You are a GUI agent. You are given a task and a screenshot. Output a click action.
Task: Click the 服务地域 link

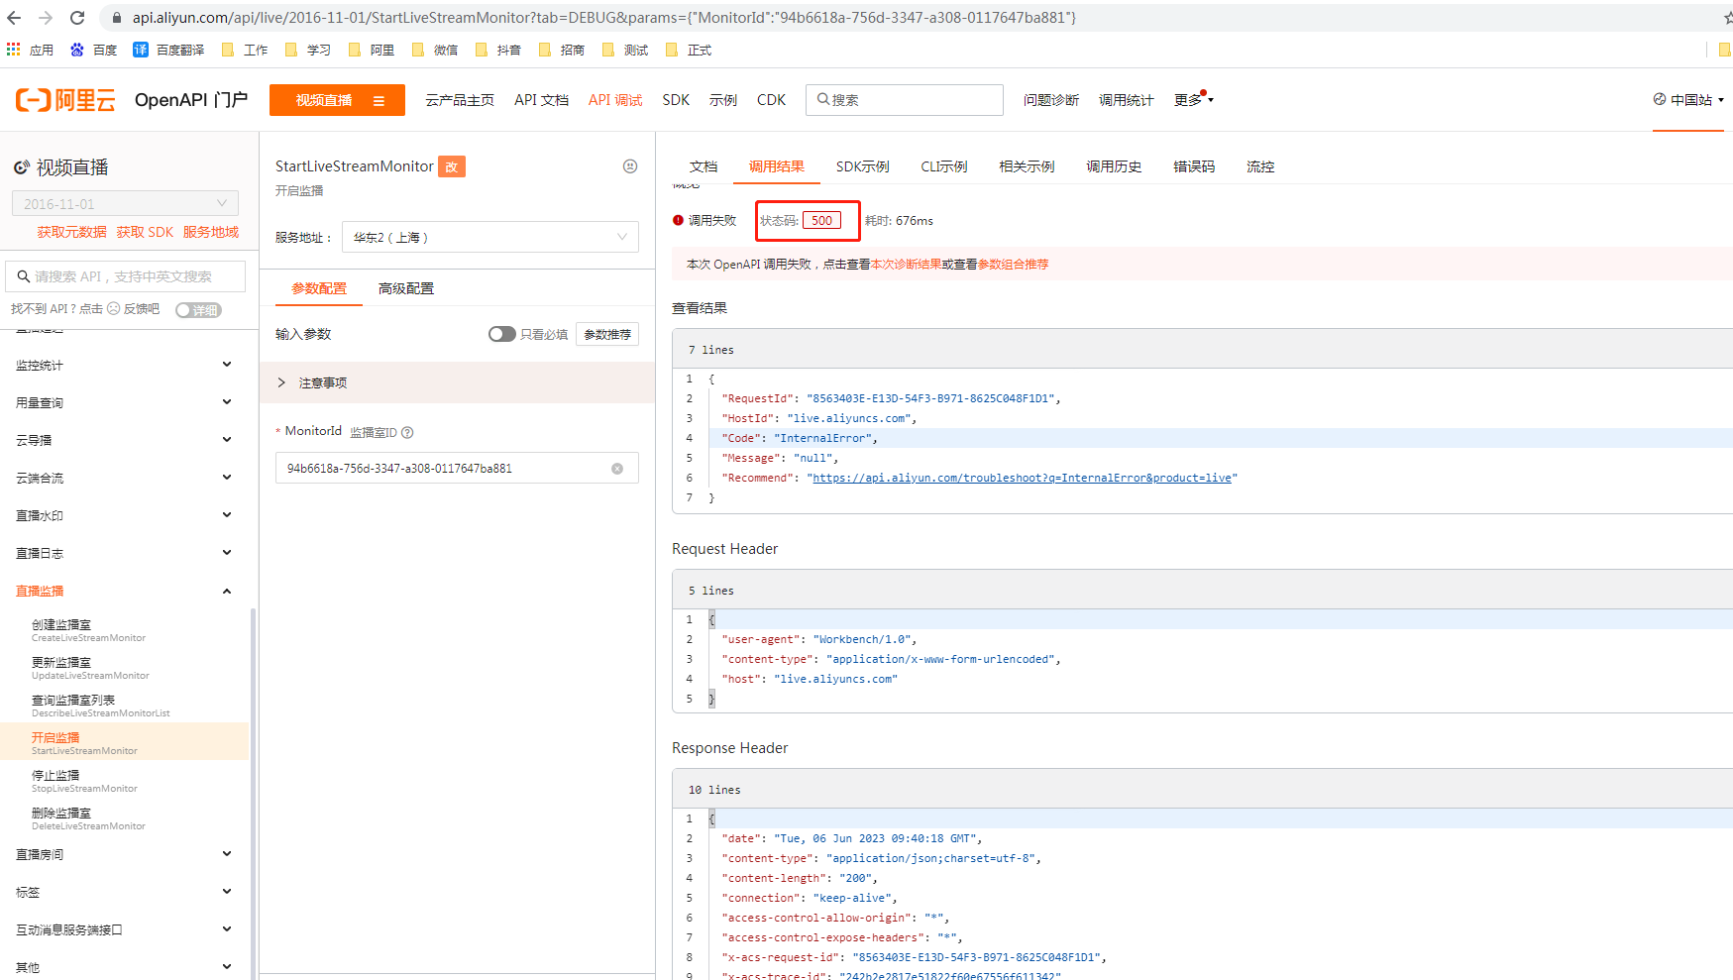pos(211,232)
